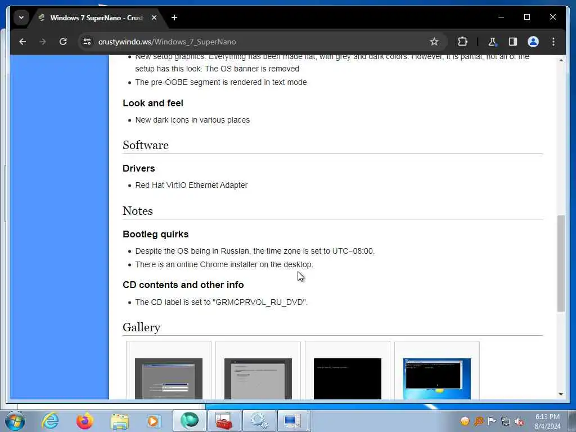Click the Action Center flag tray icon
This screenshot has height=432, width=576.
pos(492,421)
